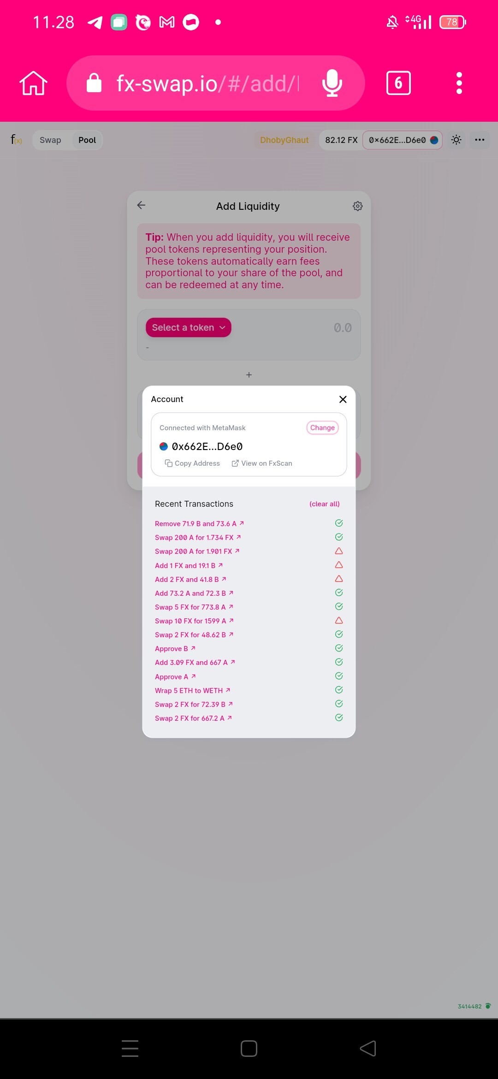Tap the browser address bar URL
The image size is (498, 1079).
tap(207, 83)
